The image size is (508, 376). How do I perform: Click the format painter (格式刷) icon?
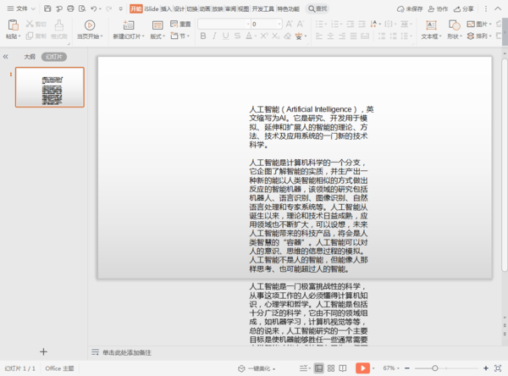click(x=59, y=25)
